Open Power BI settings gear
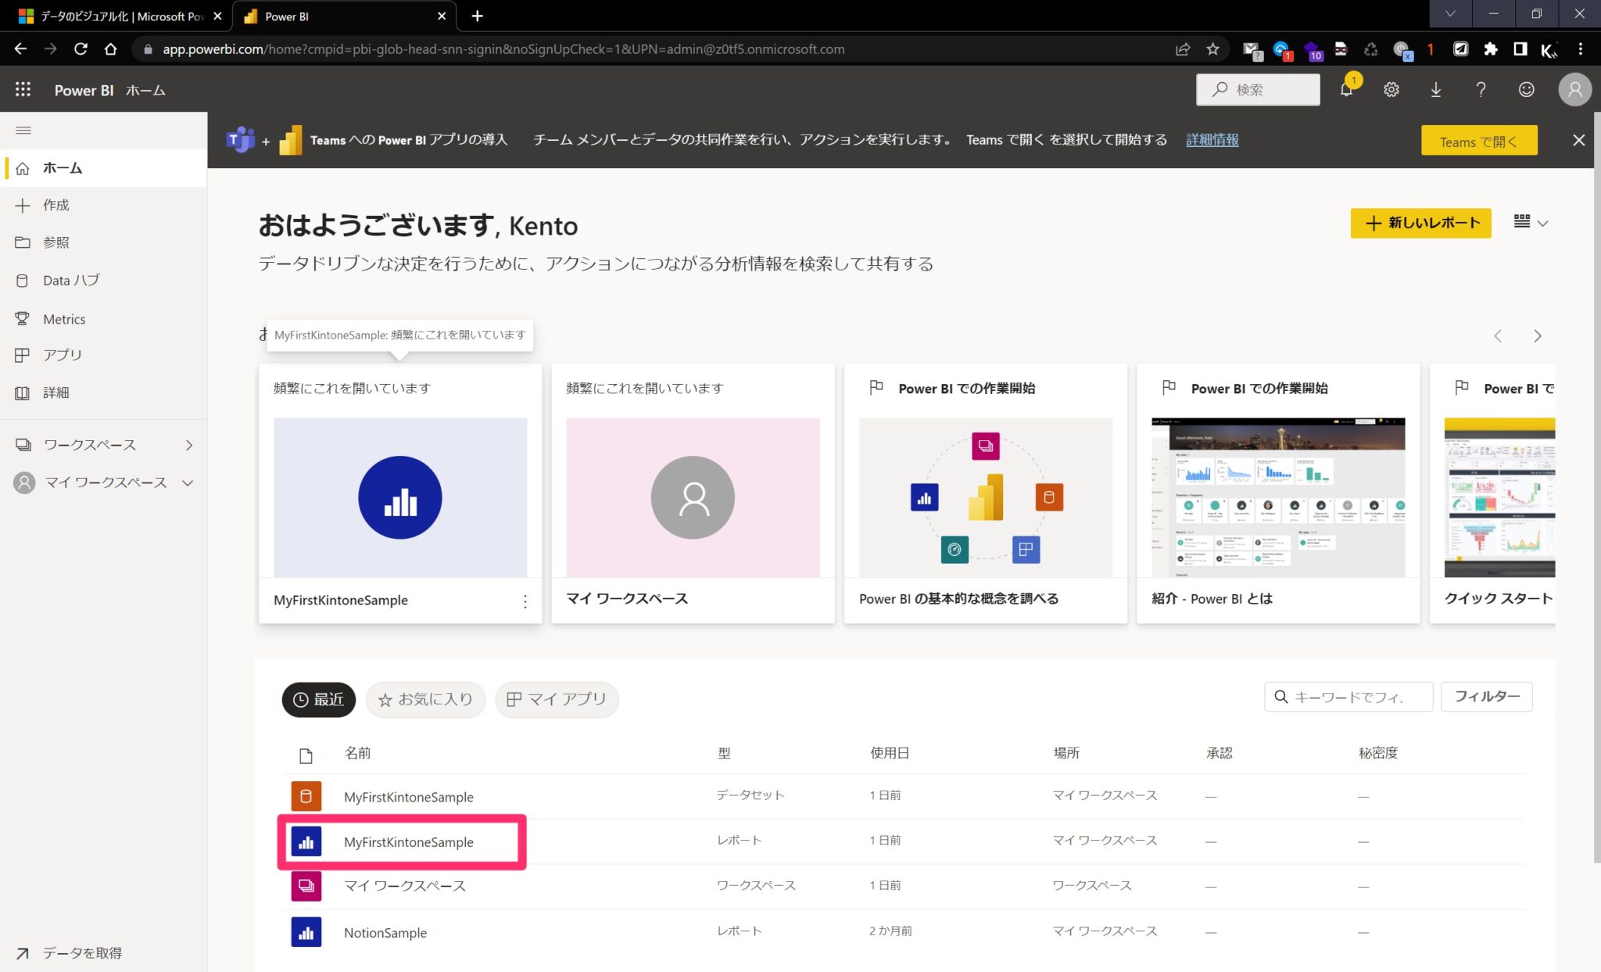 tap(1391, 89)
